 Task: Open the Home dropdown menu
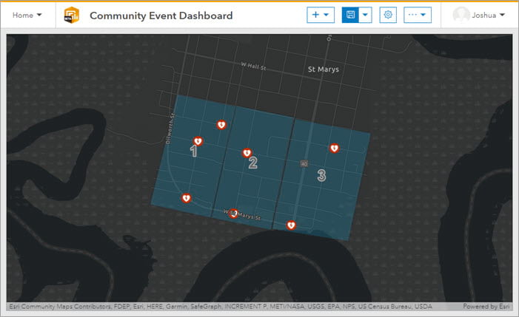[27, 16]
